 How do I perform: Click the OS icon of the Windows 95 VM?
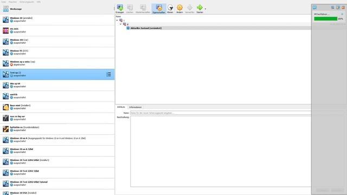pyautogui.click(x=6, y=53)
